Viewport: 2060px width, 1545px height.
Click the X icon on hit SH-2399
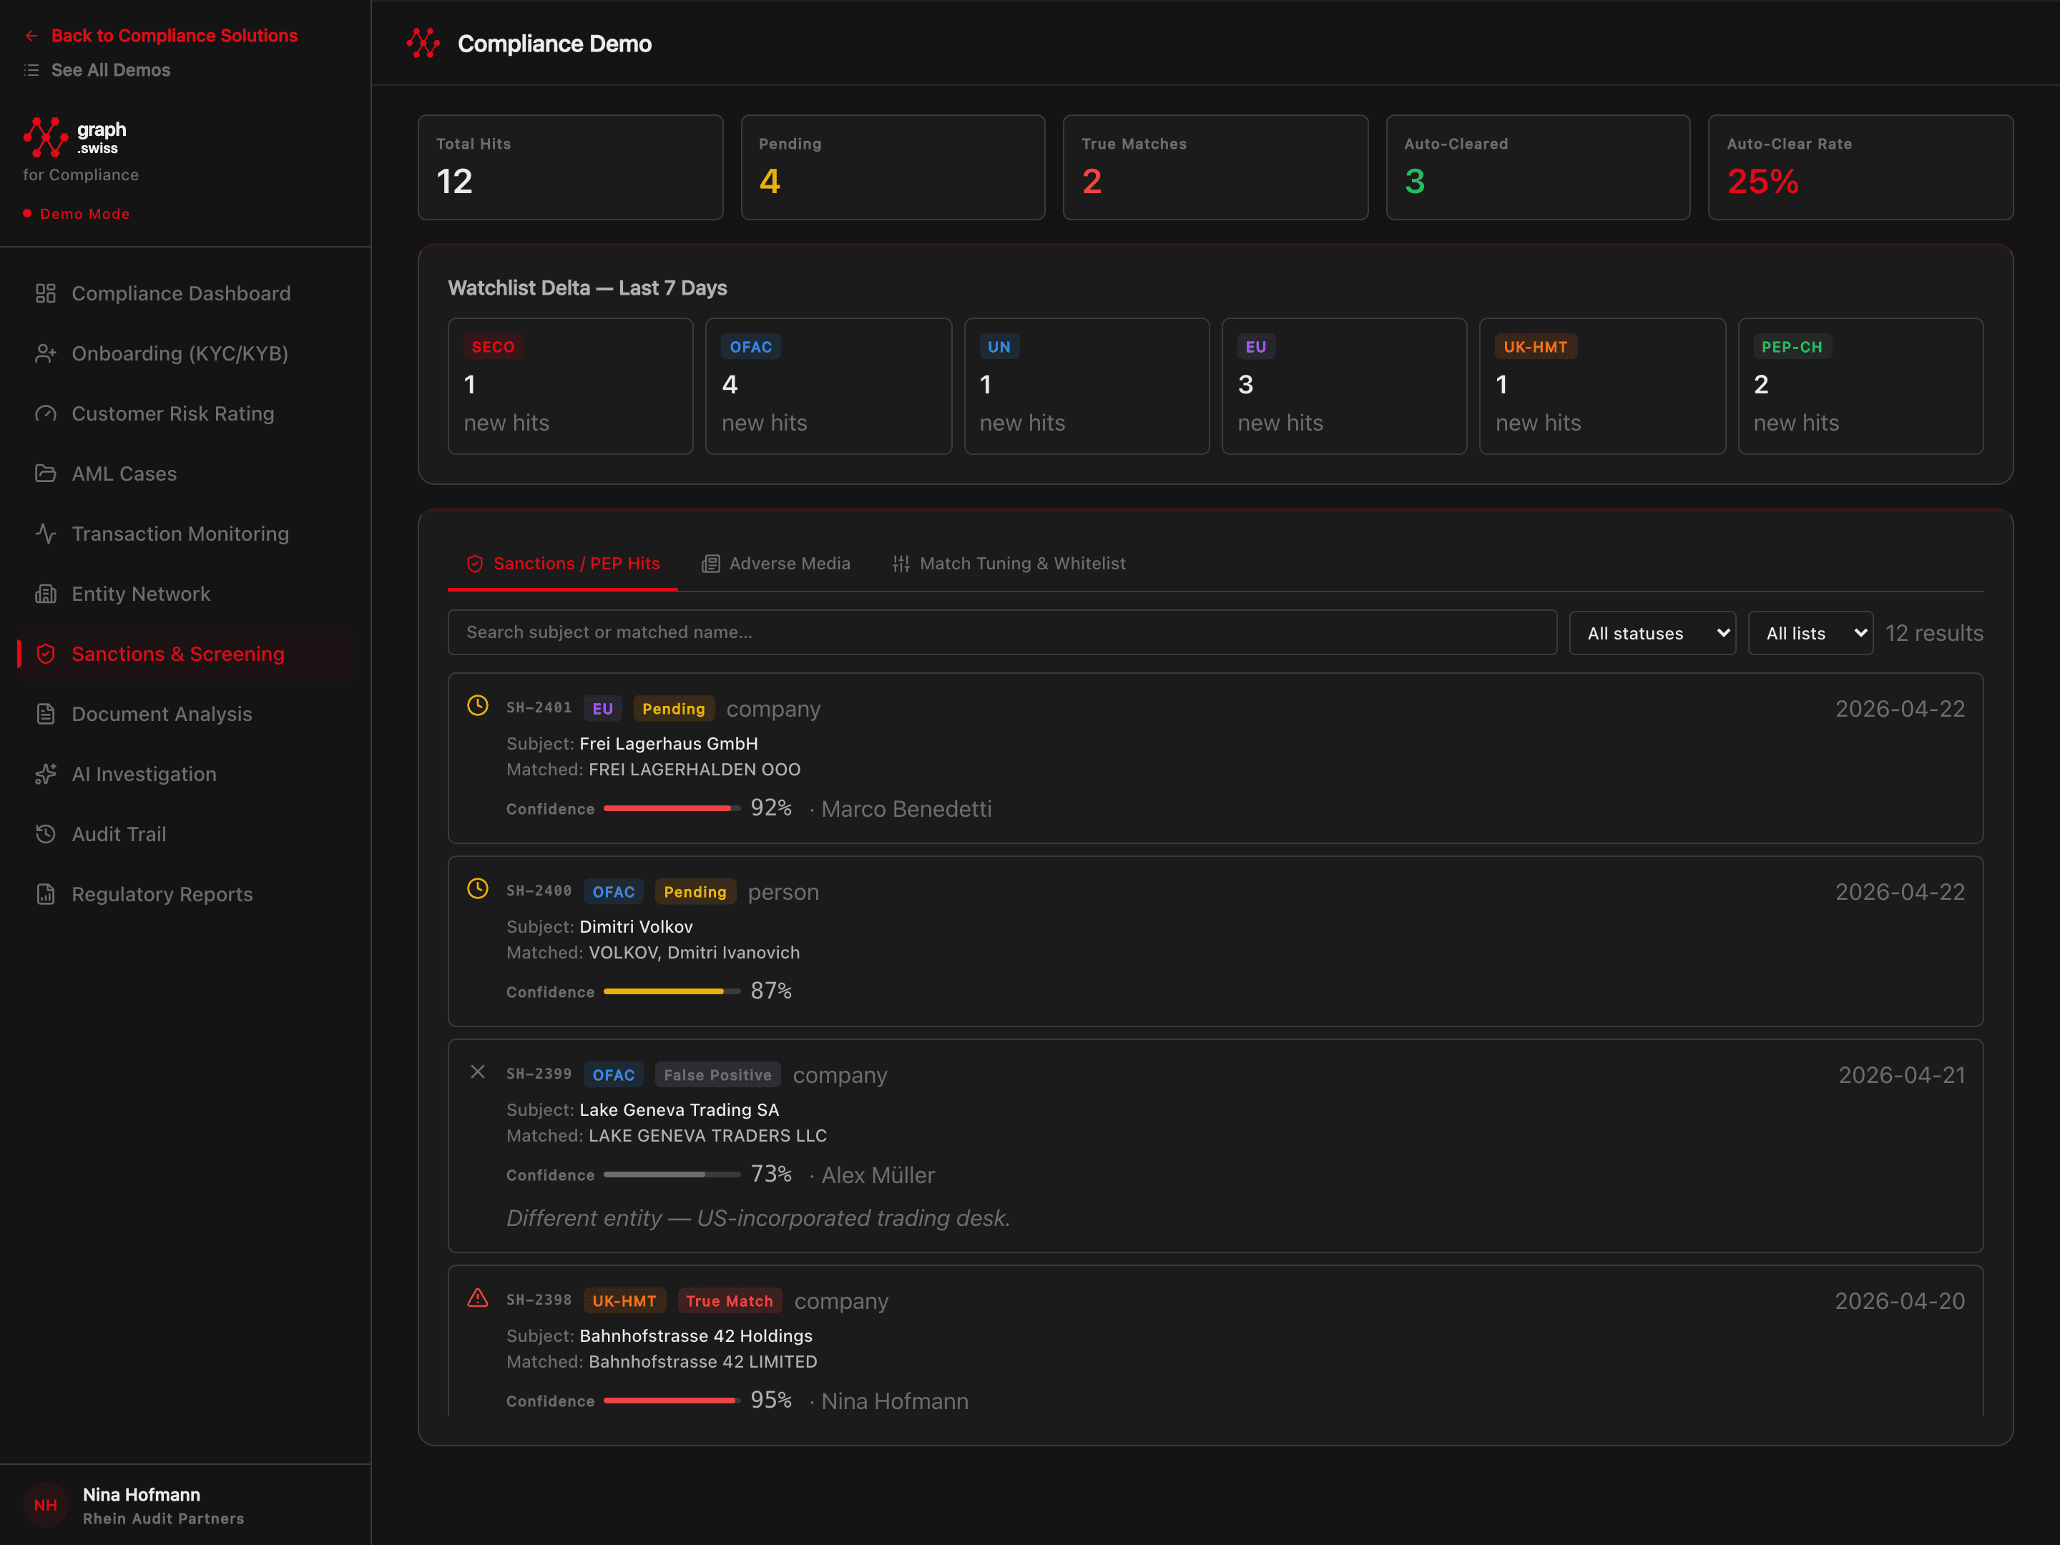[478, 1072]
